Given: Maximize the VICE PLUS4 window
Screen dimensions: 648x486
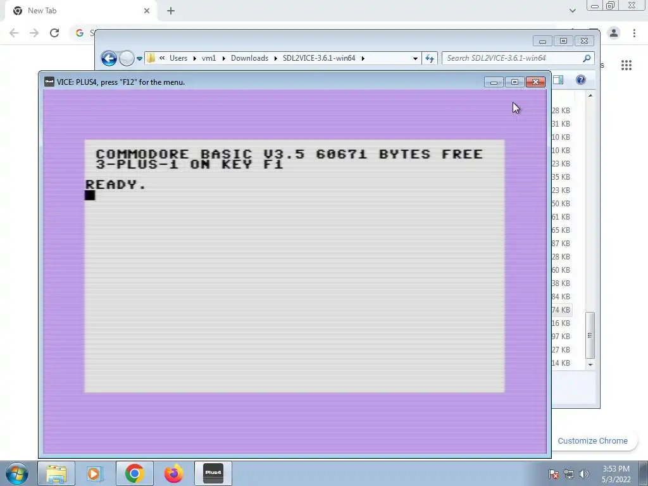Looking at the screenshot, I should (514, 82).
